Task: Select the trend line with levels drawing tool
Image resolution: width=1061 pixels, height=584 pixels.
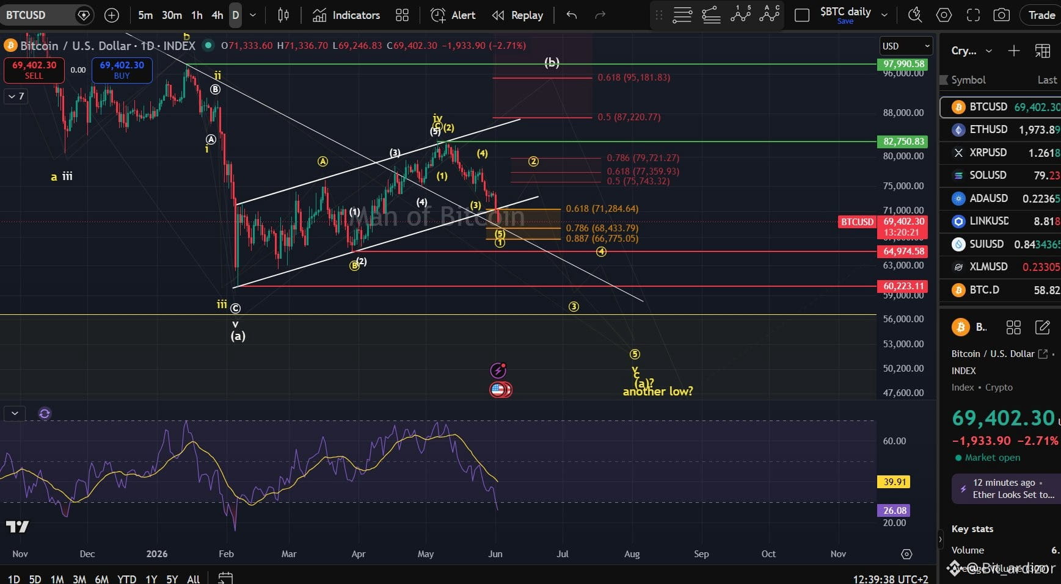Action: [711, 15]
